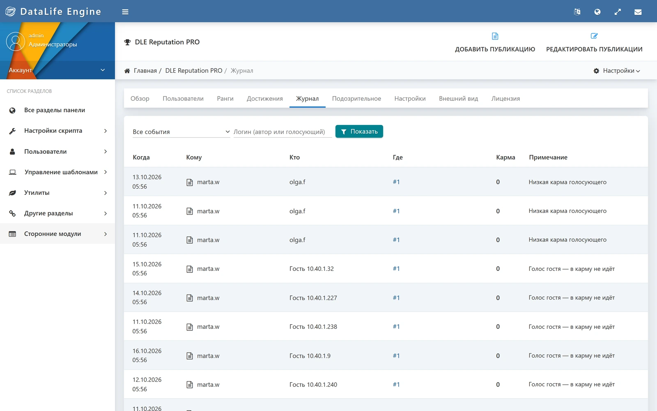Image resolution: width=657 pixels, height=411 pixels.
Task: Open the Ранги tab
Action: [225, 99]
